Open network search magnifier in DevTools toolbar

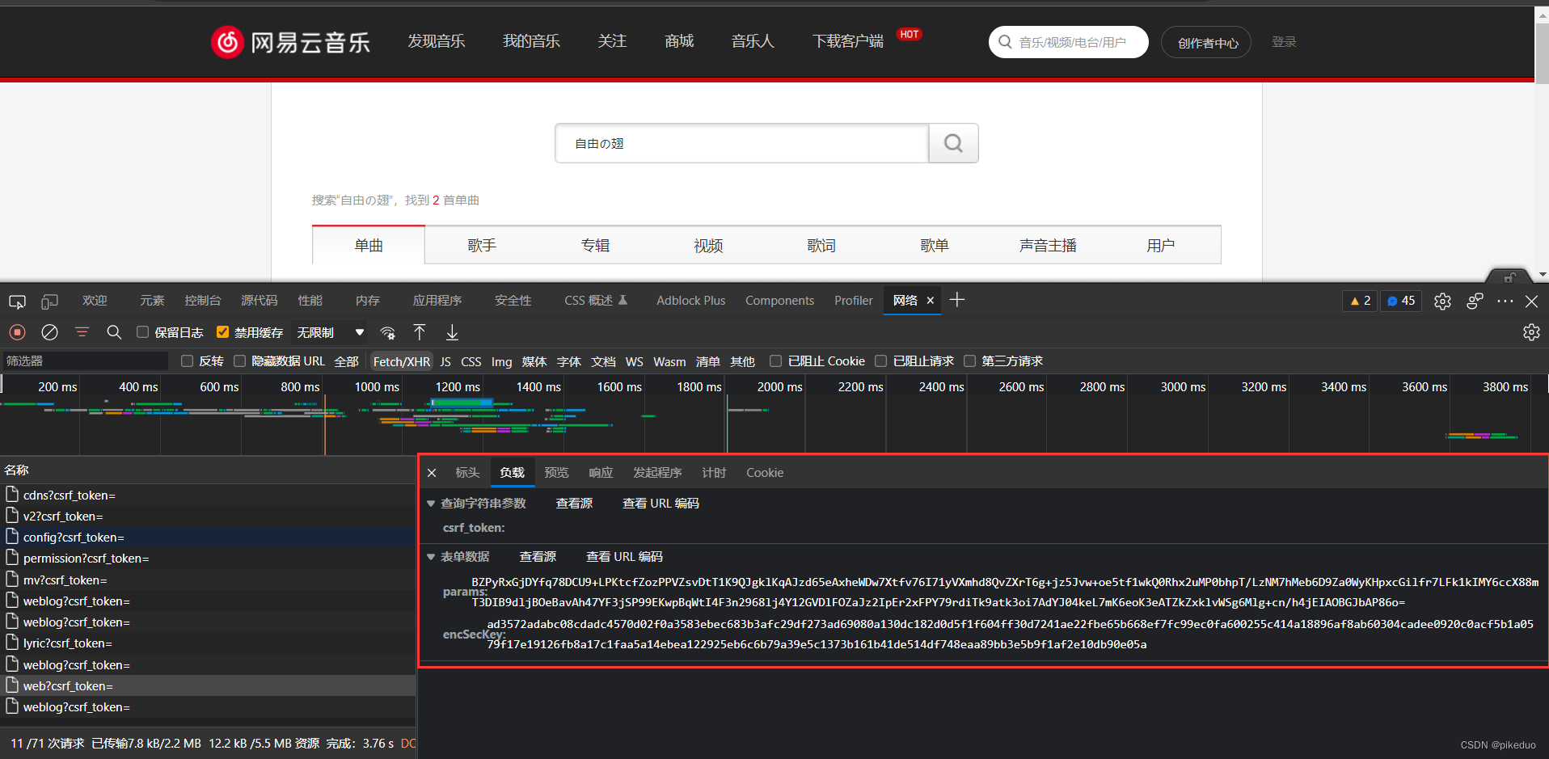114,332
